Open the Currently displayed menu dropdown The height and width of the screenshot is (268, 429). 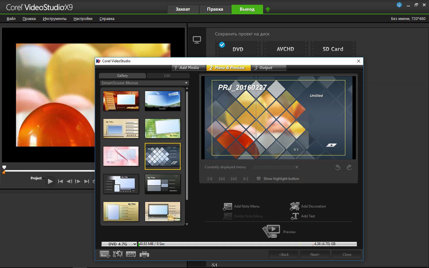tap(276, 167)
